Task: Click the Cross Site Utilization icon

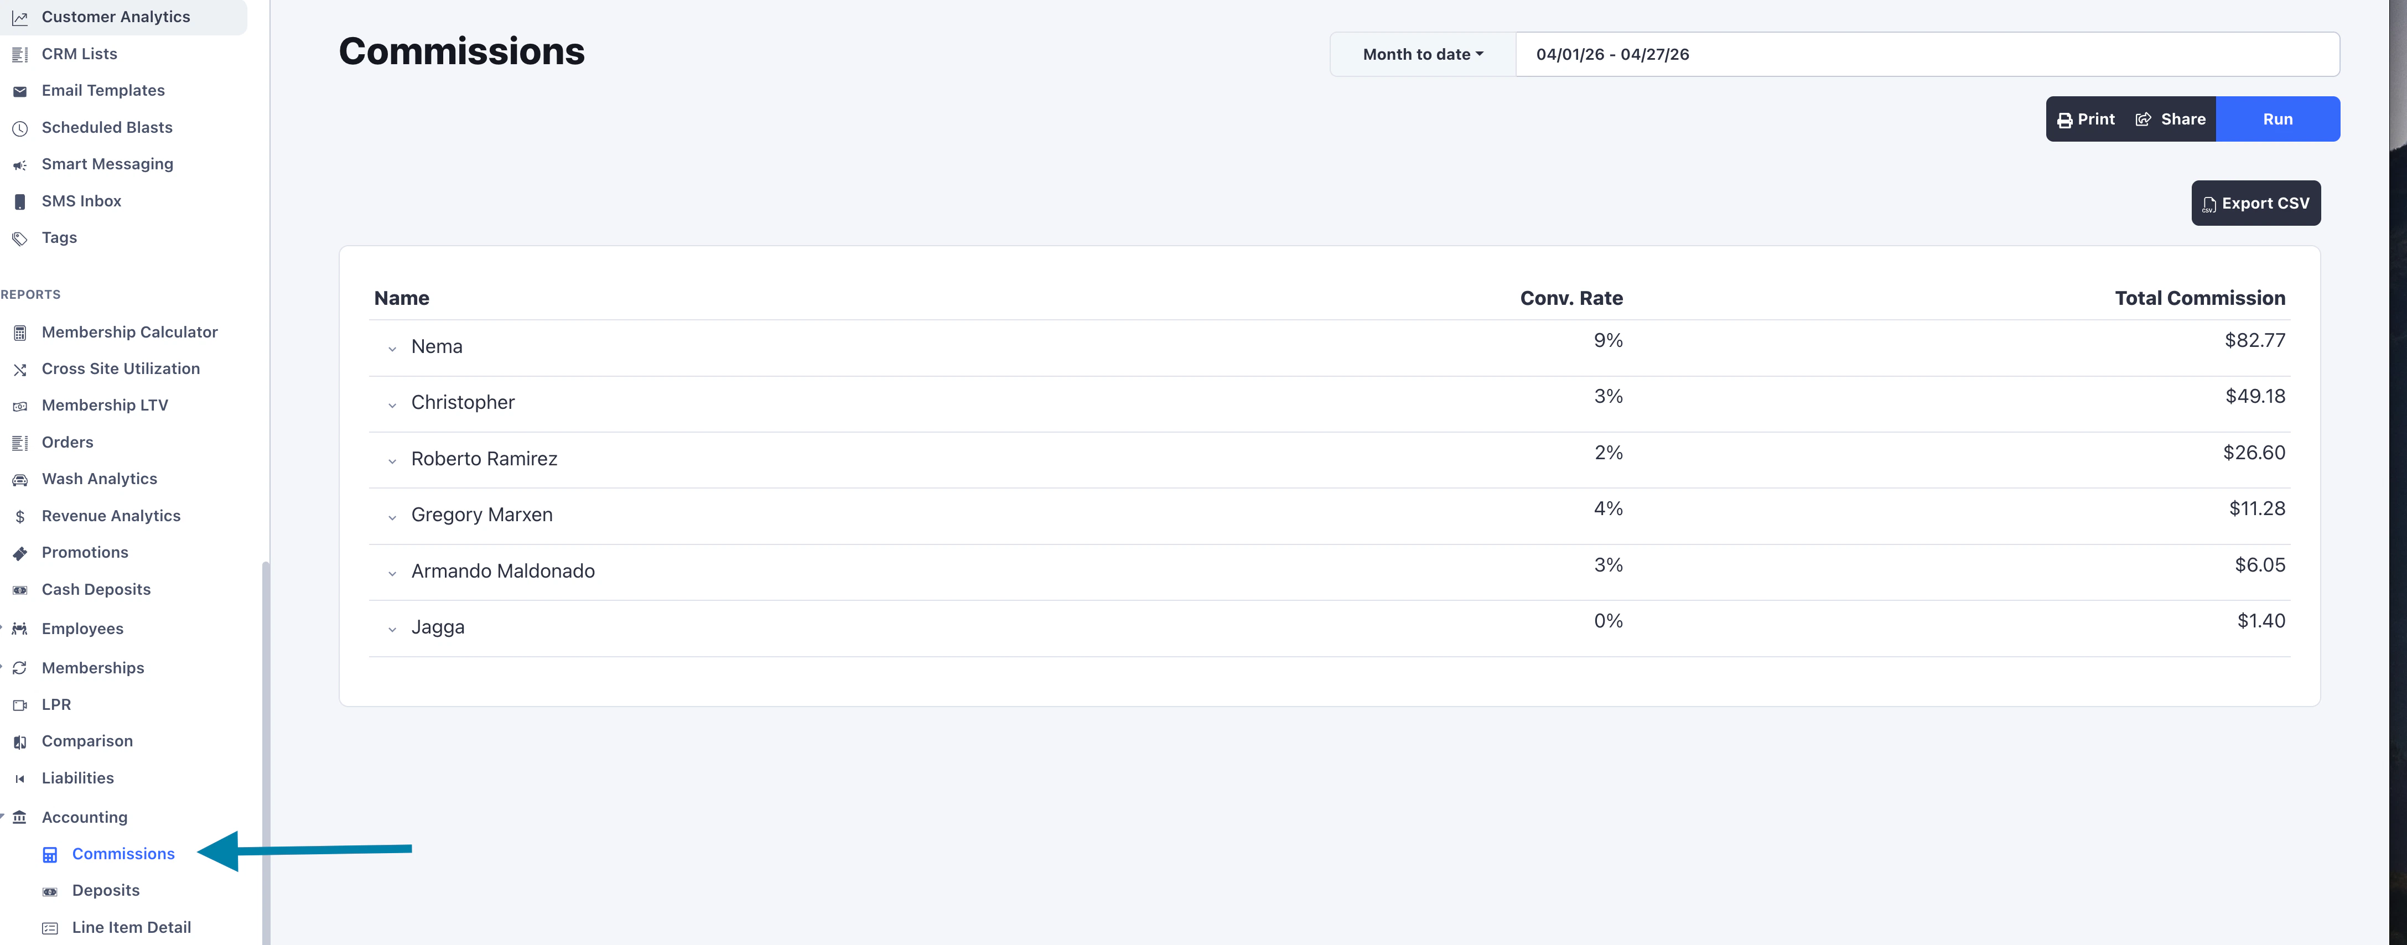Action: tap(19, 369)
